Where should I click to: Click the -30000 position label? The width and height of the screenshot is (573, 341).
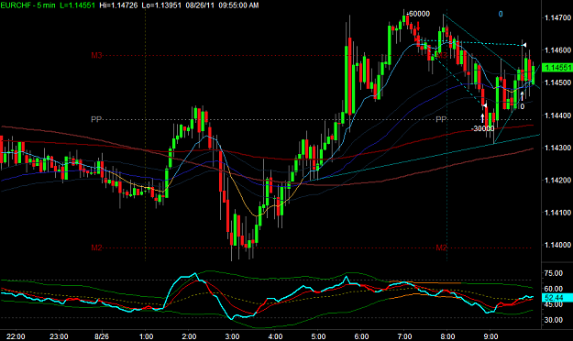483,128
